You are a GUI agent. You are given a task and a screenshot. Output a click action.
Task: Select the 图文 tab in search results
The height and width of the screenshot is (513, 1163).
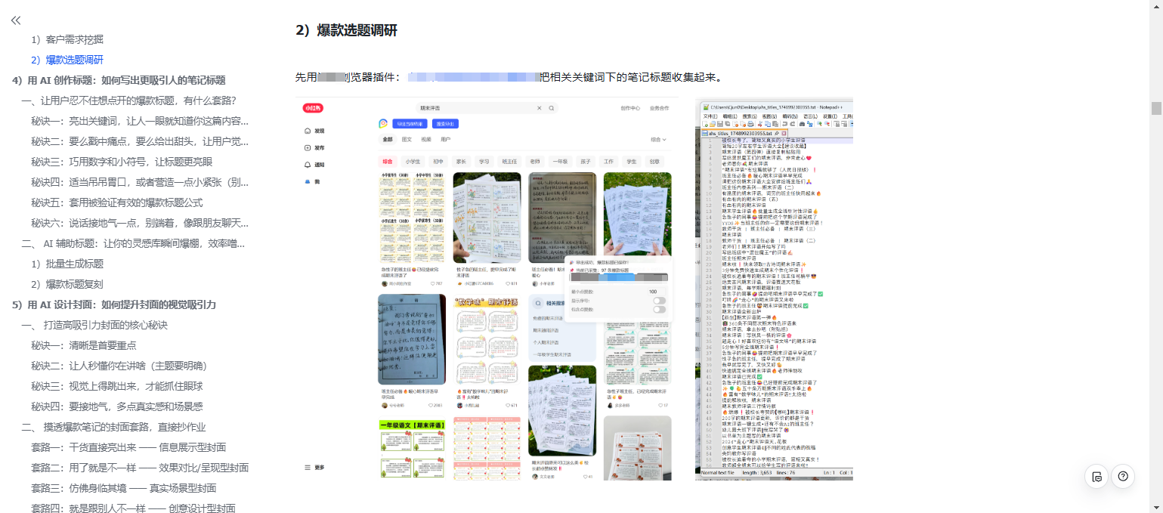[407, 140]
